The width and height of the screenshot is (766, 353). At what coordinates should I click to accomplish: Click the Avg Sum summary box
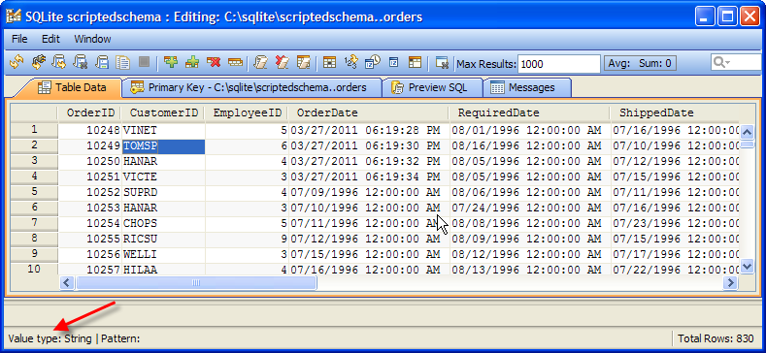click(x=640, y=63)
